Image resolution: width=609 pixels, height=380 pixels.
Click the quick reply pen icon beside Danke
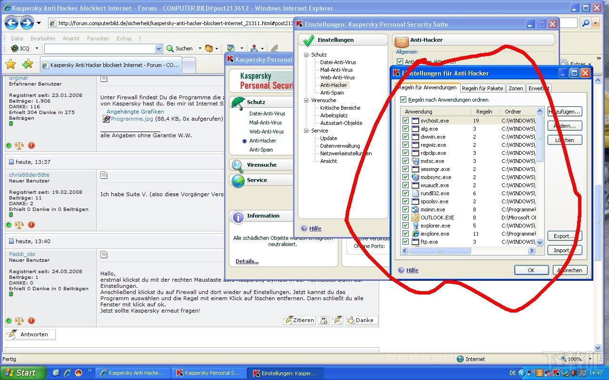337,320
